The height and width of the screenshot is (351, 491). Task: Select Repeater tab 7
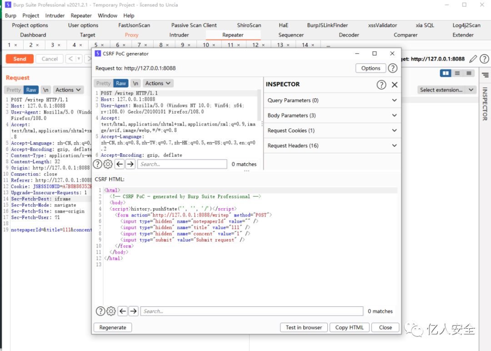[x=140, y=45]
